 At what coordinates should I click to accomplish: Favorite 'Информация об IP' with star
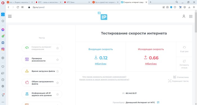(57, 94)
